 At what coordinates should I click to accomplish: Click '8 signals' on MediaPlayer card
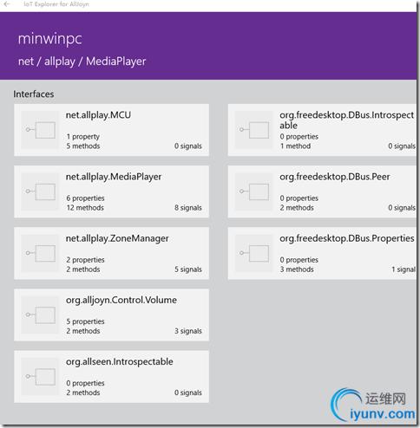(188, 208)
